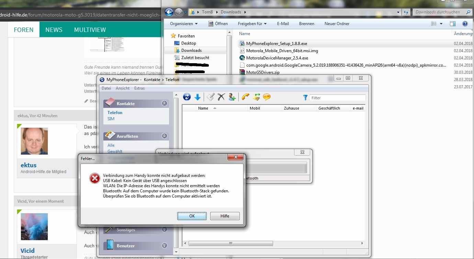Click the search magnifier in Explorer
Image resolution: width=474 pixels, height=259 pixels.
pos(468,12)
